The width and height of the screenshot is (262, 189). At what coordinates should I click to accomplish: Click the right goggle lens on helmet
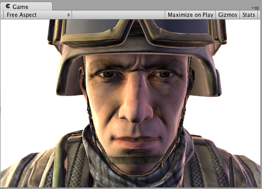click(x=180, y=26)
